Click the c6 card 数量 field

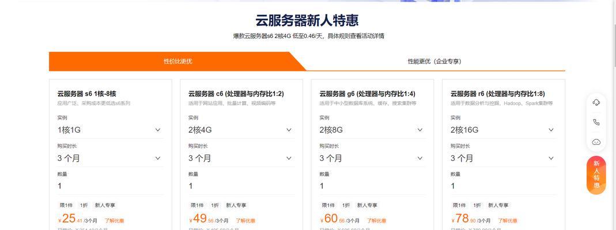coord(241,186)
